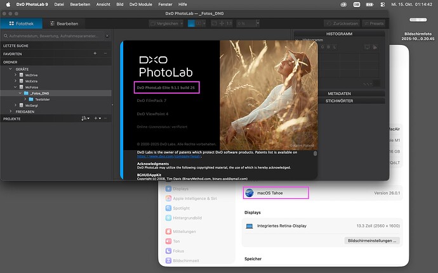Click Bildschirmeinstellungen button in Displays section
The height and width of the screenshot is (273, 438).
tap(373, 241)
